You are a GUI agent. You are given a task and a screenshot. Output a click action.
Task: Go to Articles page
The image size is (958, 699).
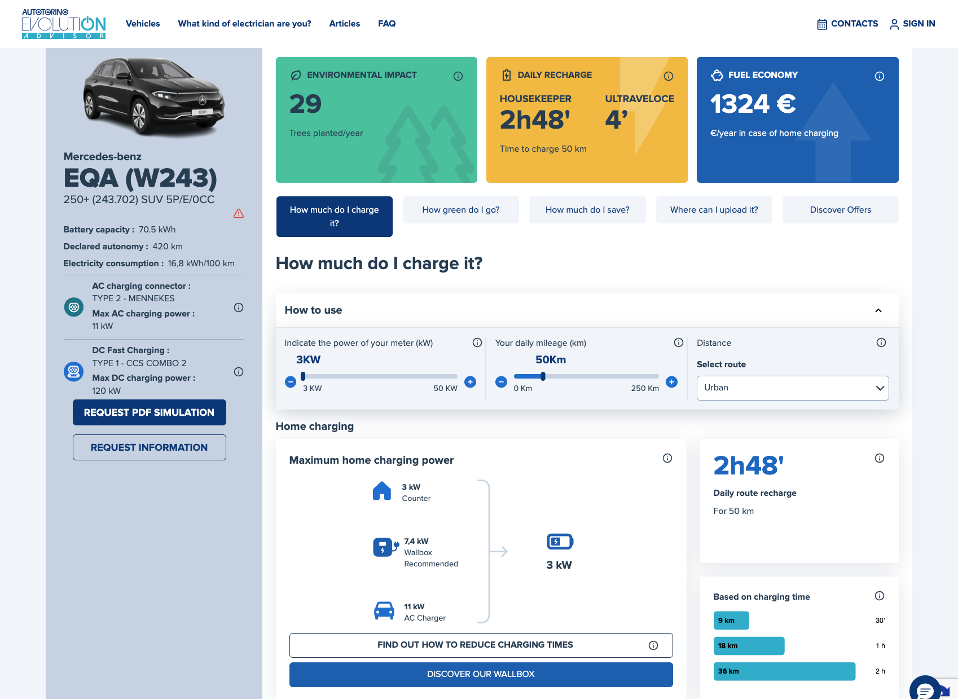(x=345, y=24)
